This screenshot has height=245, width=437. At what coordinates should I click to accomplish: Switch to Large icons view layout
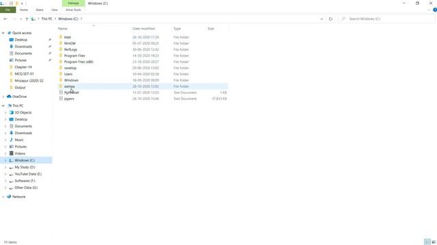434,242
